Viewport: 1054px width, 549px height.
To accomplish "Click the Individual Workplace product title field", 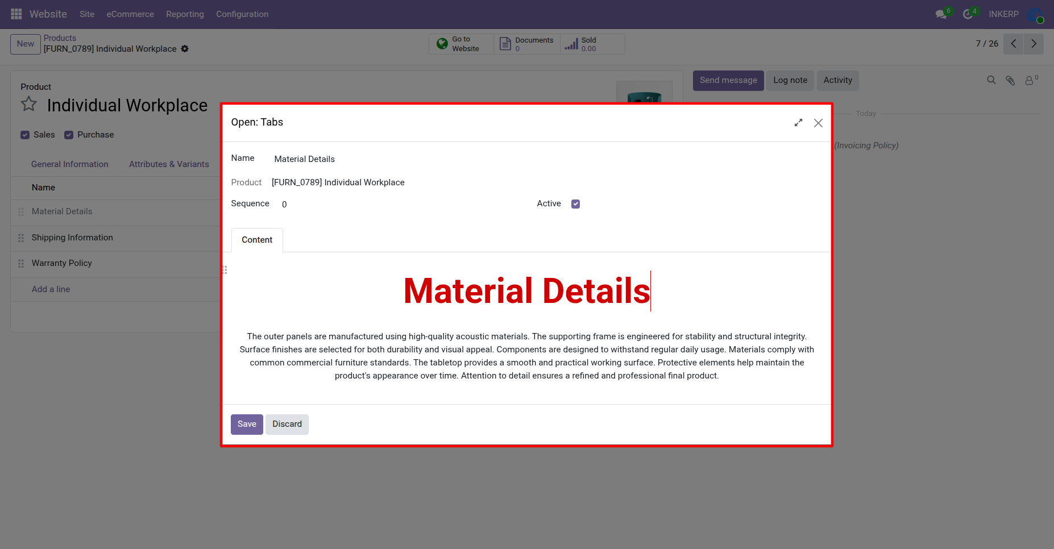I will (127, 105).
